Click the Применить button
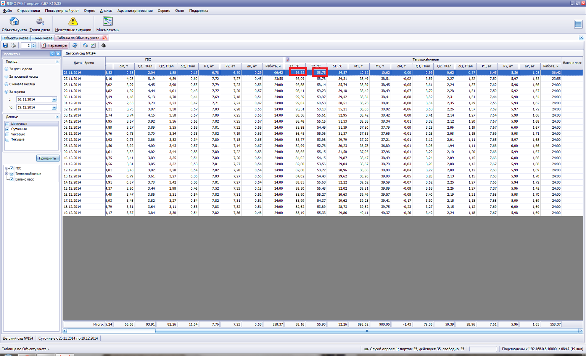This screenshot has height=356, width=586. [48, 158]
